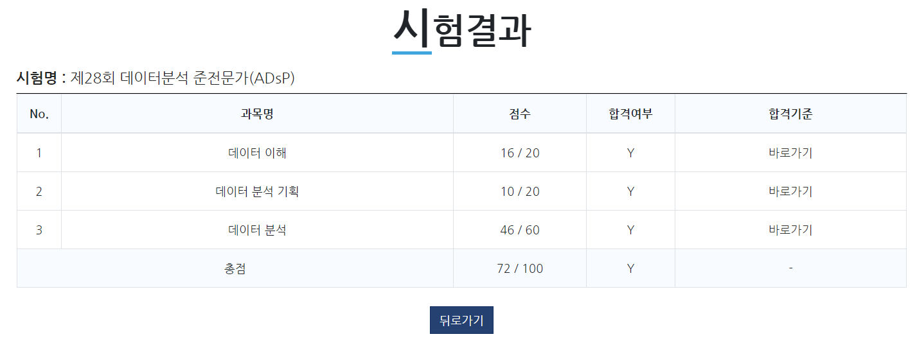This screenshot has height=357, width=917.
Task: Open 바로가기 link for 데이터 분석 기획
Action: click(x=790, y=191)
